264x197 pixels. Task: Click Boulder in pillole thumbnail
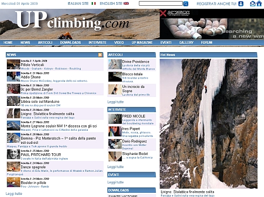pos(14,182)
